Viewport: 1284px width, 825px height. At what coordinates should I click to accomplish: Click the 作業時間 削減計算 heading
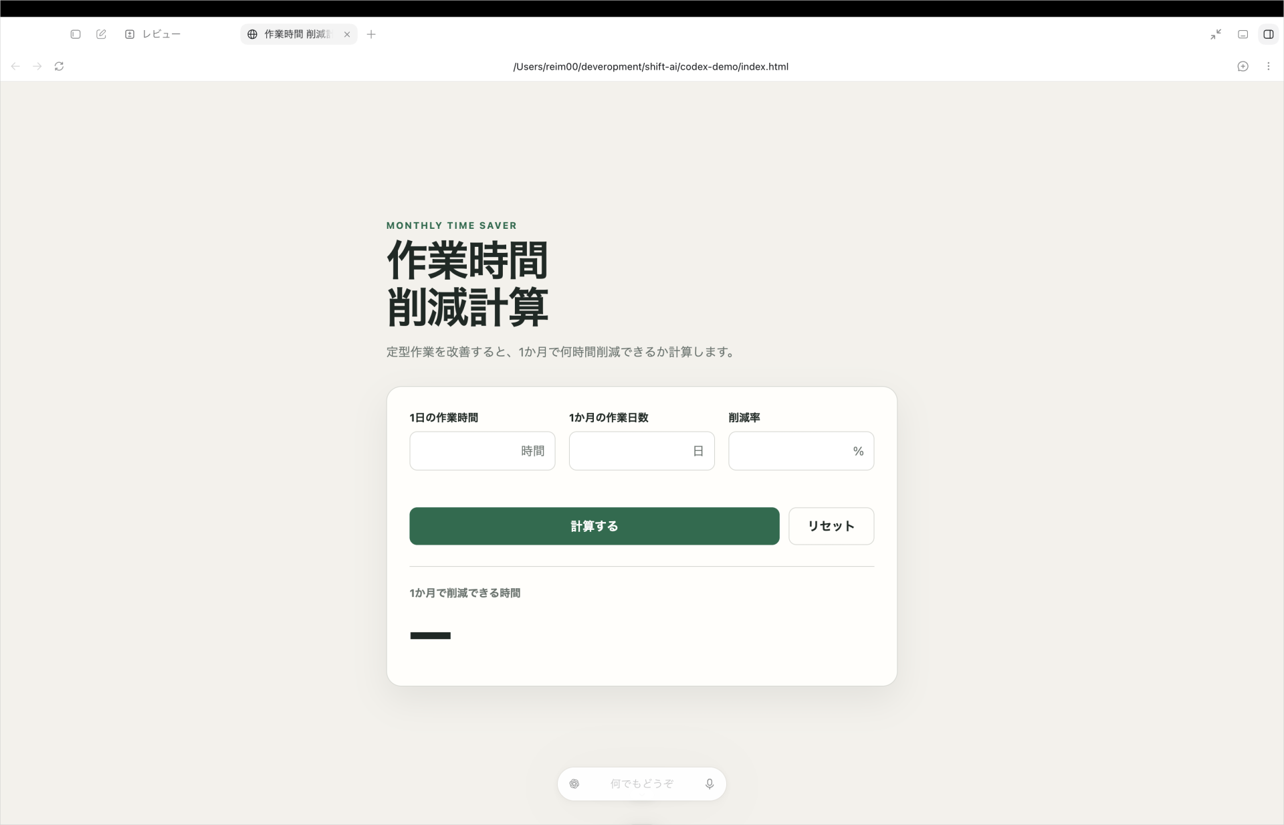(x=467, y=284)
